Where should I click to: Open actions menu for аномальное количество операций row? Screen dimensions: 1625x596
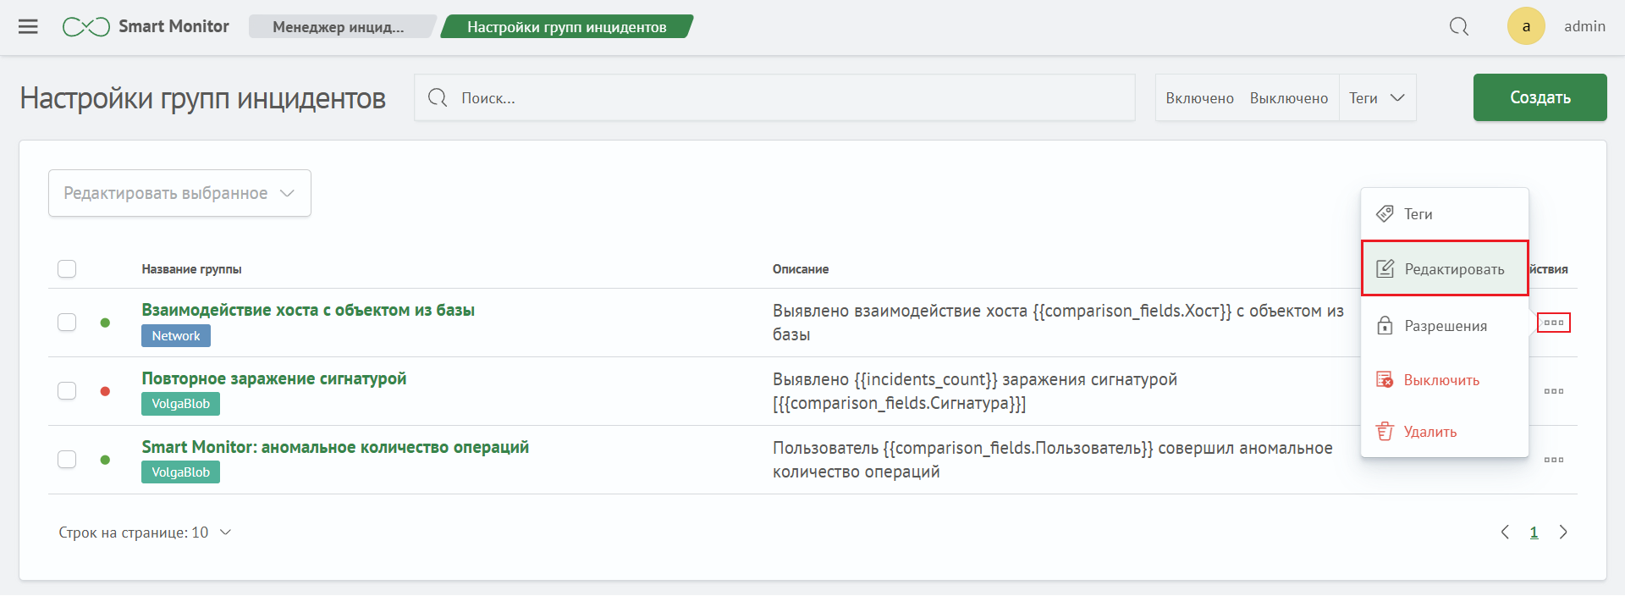click(x=1553, y=460)
